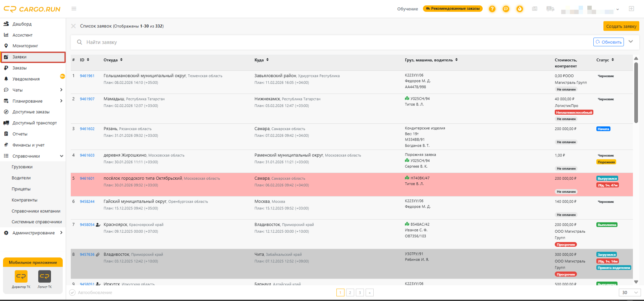Sort the table by ID column
The image size is (644, 301).
pyautogui.click(x=85, y=60)
